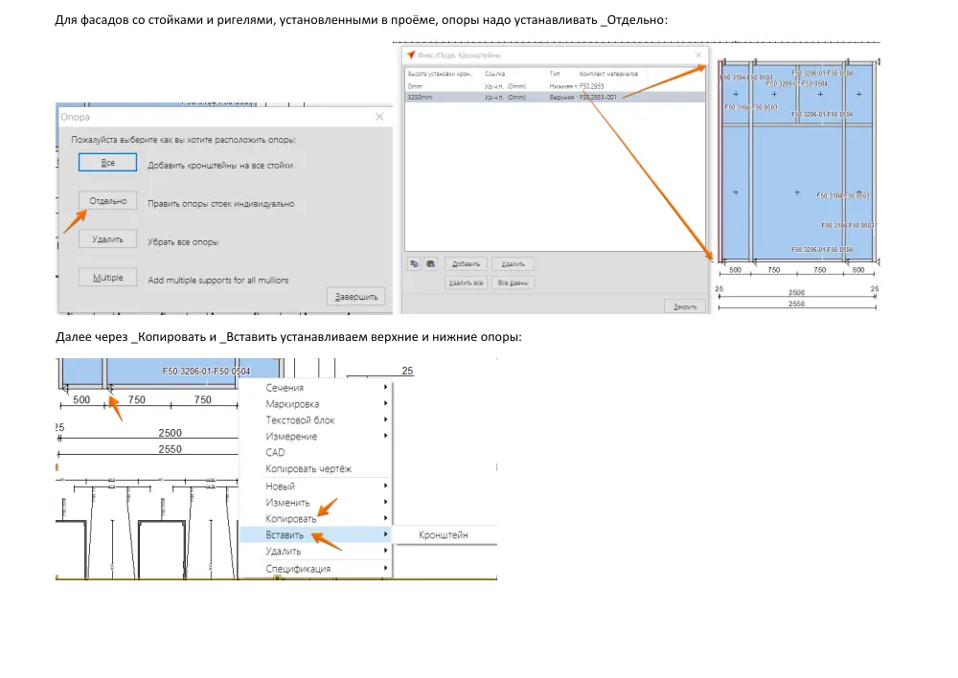The width and height of the screenshot is (958, 678).
Task: Expand the Изменить submenu
Action: click(316, 503)
